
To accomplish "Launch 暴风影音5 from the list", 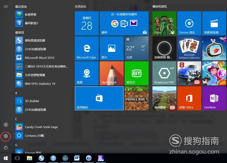I will (42, 23).
